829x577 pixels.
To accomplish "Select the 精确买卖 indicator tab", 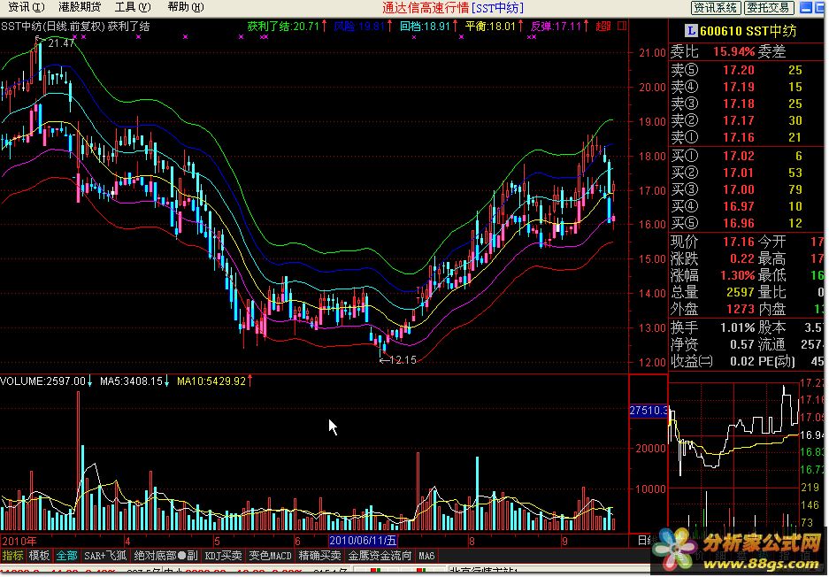I will pos(320,556).
